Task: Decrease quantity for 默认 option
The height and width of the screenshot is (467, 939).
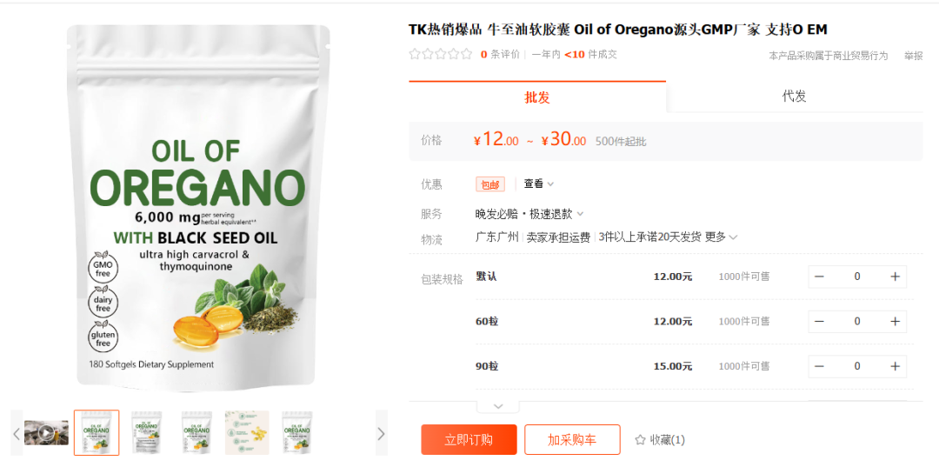Action: click(x=819, y=277)
